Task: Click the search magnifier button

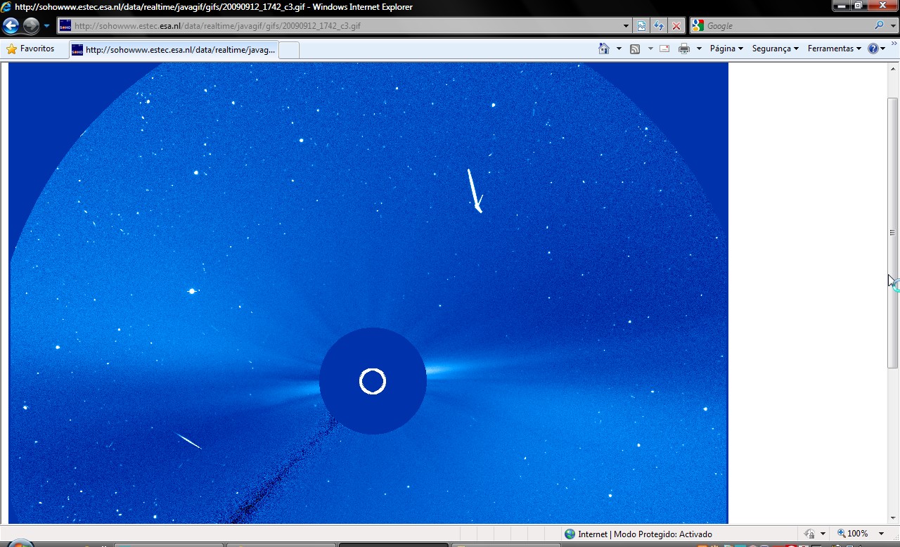Action: (x=879, y=25)
